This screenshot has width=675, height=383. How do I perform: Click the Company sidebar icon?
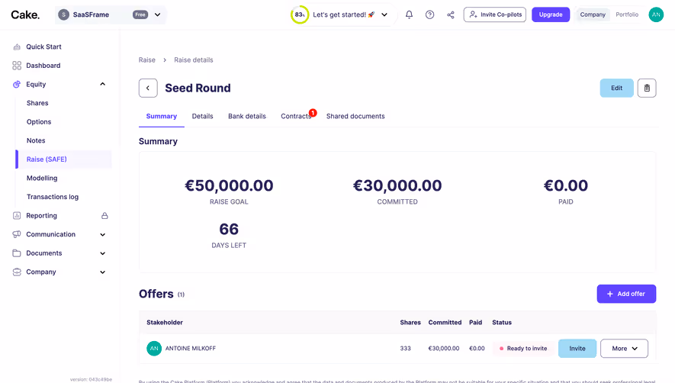point(17,272)
